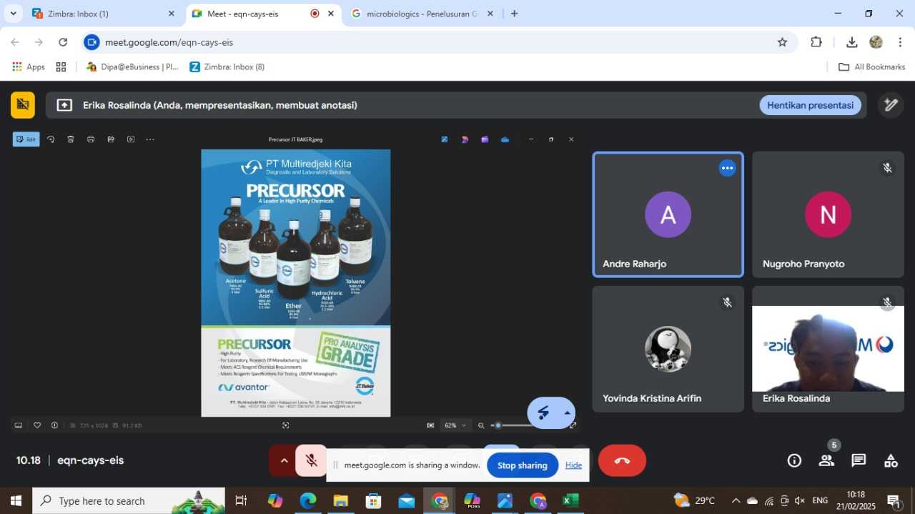Image resolution: width=915 pixels, height=514 pixels.
Task: Toggle the muted volume icon in system tray
Action: (800, 500)
